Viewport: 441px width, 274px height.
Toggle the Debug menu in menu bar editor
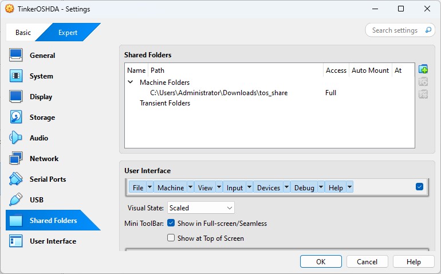(x=304, y=187)
